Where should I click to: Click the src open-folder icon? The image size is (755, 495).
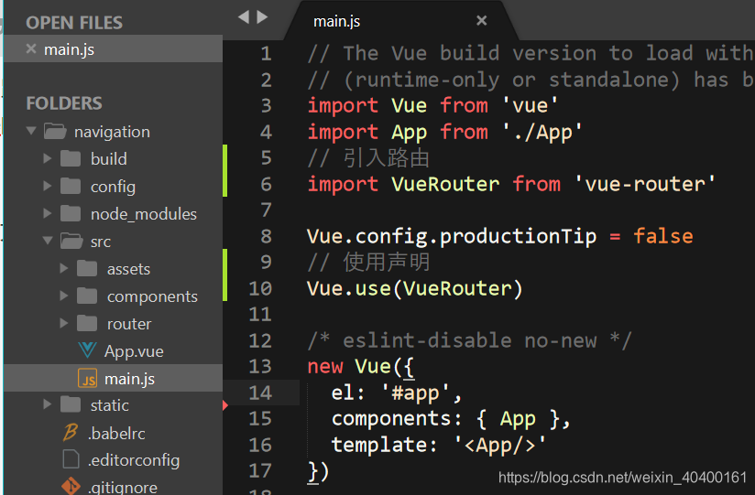click(71, 241)
